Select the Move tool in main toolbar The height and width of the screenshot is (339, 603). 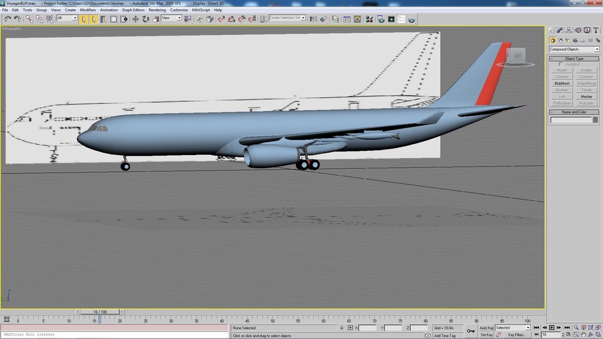point(136,19)
